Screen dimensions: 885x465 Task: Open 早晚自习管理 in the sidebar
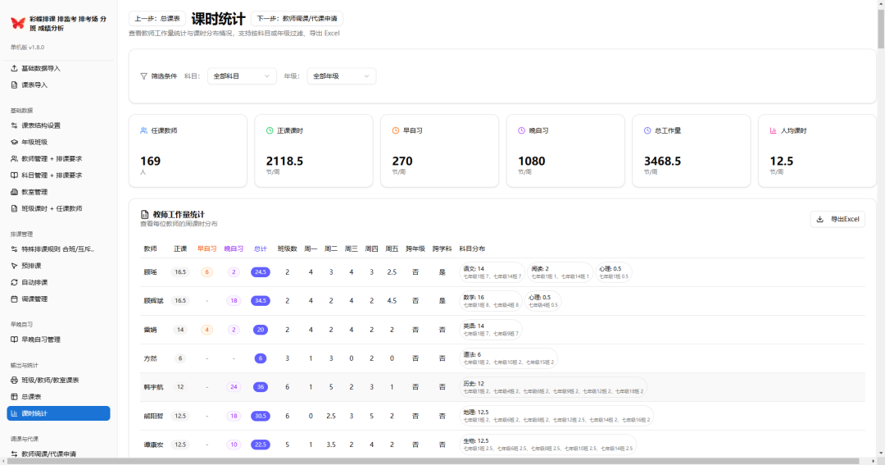[x=59, y=340]
